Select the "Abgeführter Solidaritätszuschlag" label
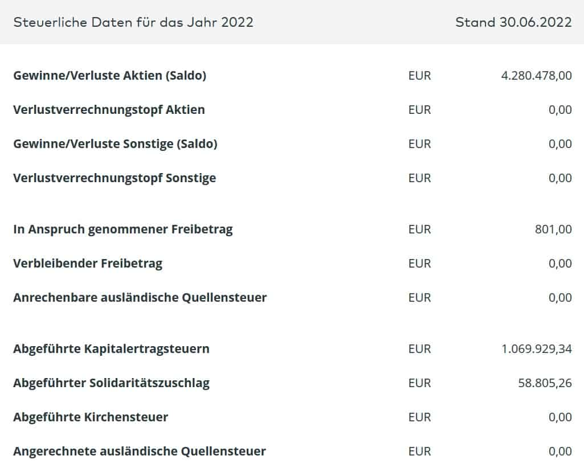 111,383
